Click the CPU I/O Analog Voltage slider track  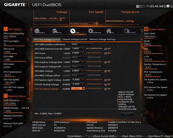pos(94,84)
